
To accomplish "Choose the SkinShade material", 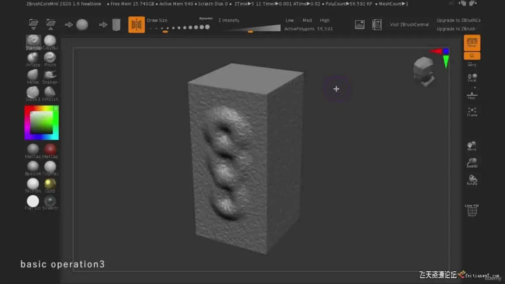I will [x=33, y=186].
